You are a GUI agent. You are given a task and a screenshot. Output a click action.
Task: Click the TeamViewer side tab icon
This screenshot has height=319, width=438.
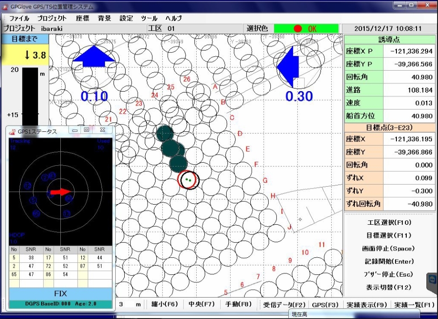432,280
